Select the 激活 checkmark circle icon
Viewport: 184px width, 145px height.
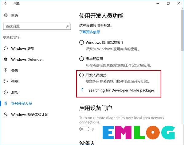tap(6, 92)
